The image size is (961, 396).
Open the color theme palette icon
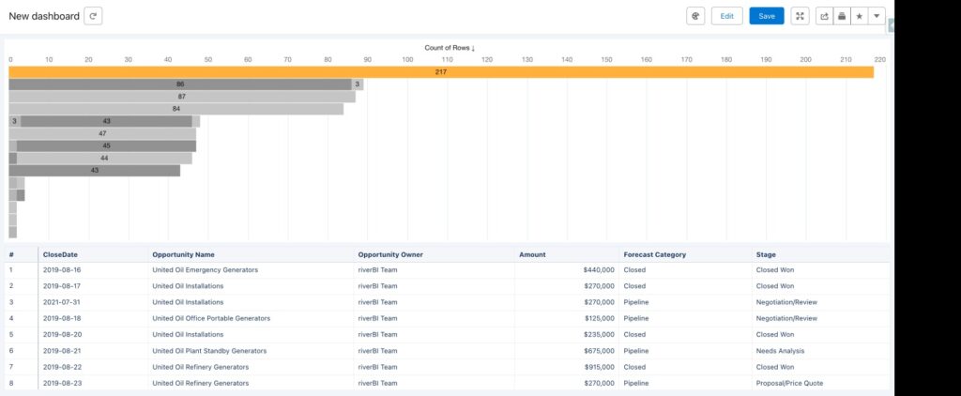click(695, 16)
